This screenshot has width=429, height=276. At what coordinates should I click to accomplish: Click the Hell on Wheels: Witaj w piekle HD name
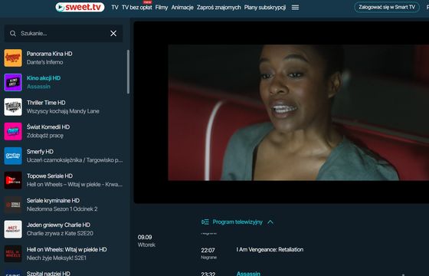point(67,249)
